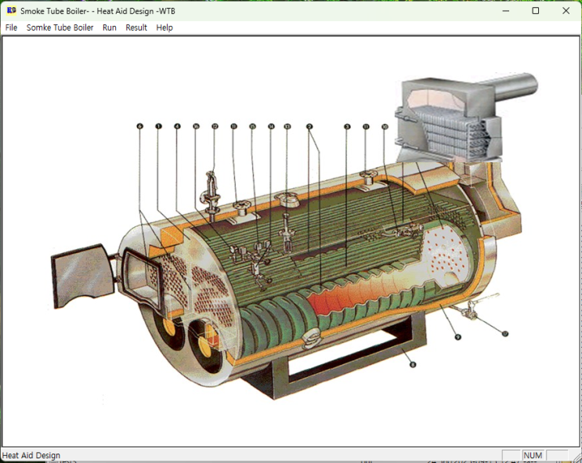Click the NUM indicator in the status bar
This screenshot has height=463, width=582.
pyautogui.click(x=533, y=455)
